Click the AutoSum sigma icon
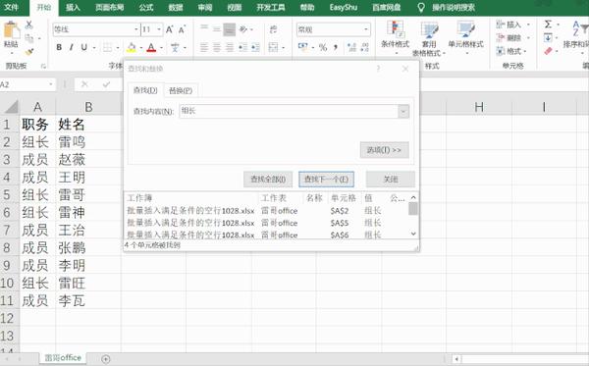The width and height of the screenshot is (589, 366). 548,25
